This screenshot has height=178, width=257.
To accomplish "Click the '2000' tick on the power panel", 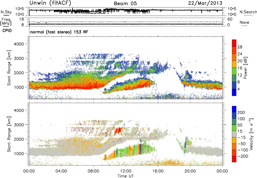I will 19,73.
